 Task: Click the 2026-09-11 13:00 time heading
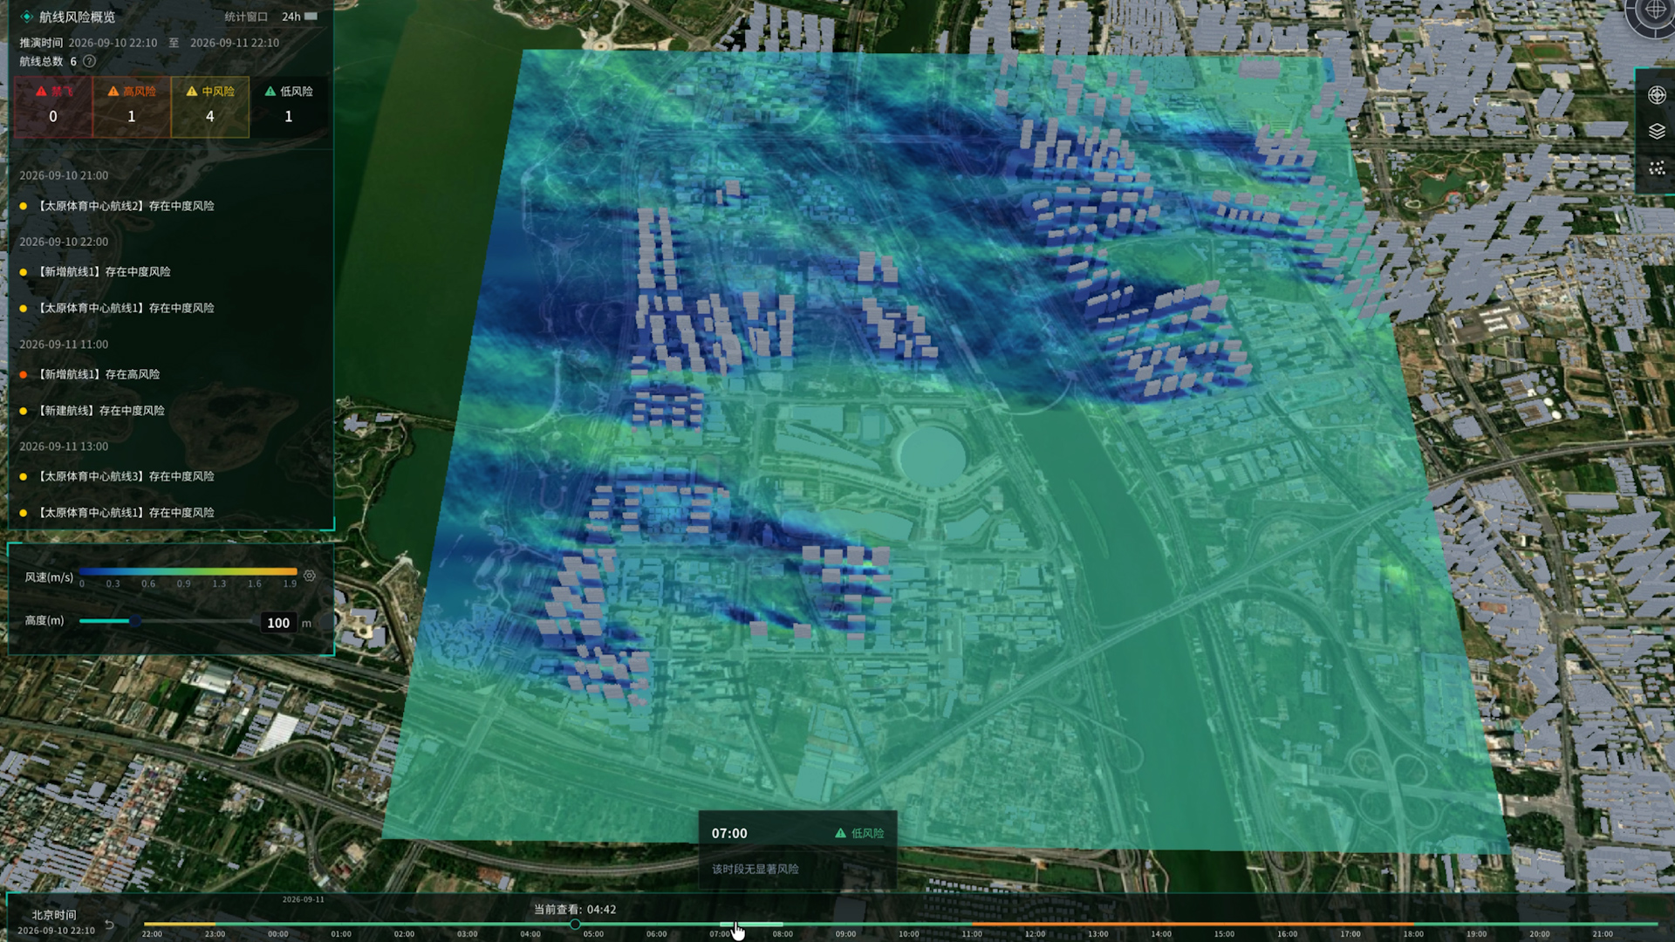click(x=64, y=447)
